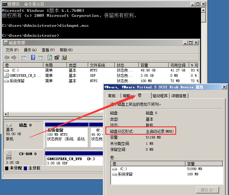This screenshot has width=229, height=195.
Task: Sort by the 可用空间 column header
Action: coord(179,65)
